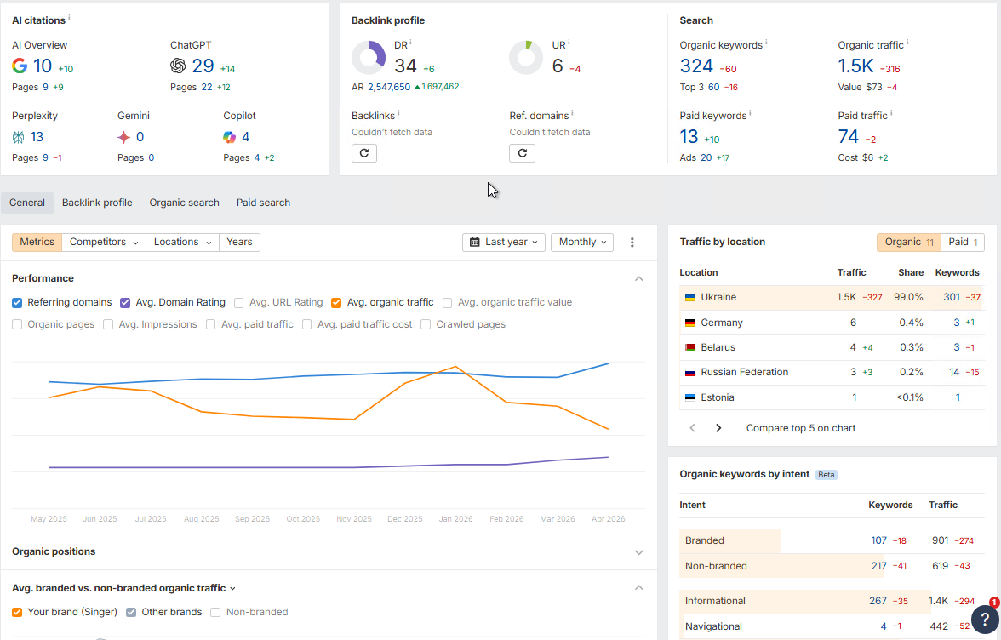Go to next page of locations
The image size is (1001, 640).
(718, 428)
